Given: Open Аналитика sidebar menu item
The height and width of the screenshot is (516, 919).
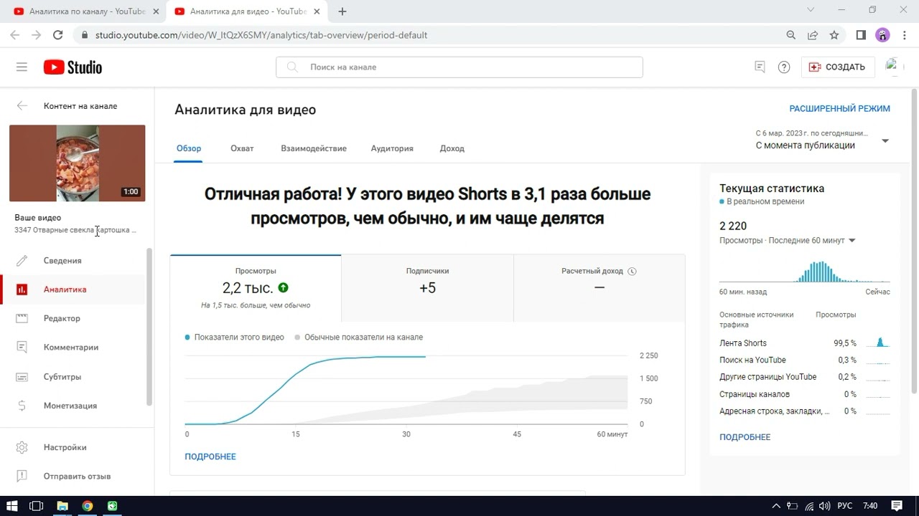Looking at the screenshot, I should [x=74, y=290].
